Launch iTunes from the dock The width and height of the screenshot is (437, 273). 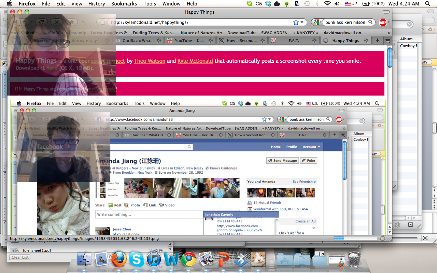(x=154, y=260)
